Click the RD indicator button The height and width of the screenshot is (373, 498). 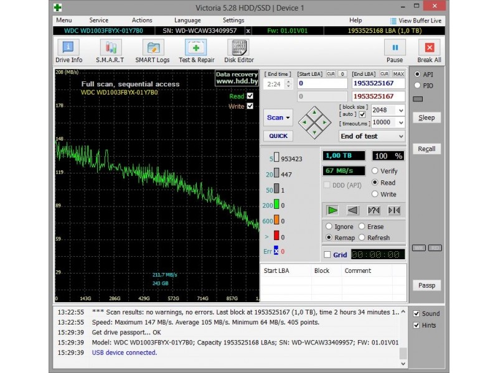tap(435, 248)
